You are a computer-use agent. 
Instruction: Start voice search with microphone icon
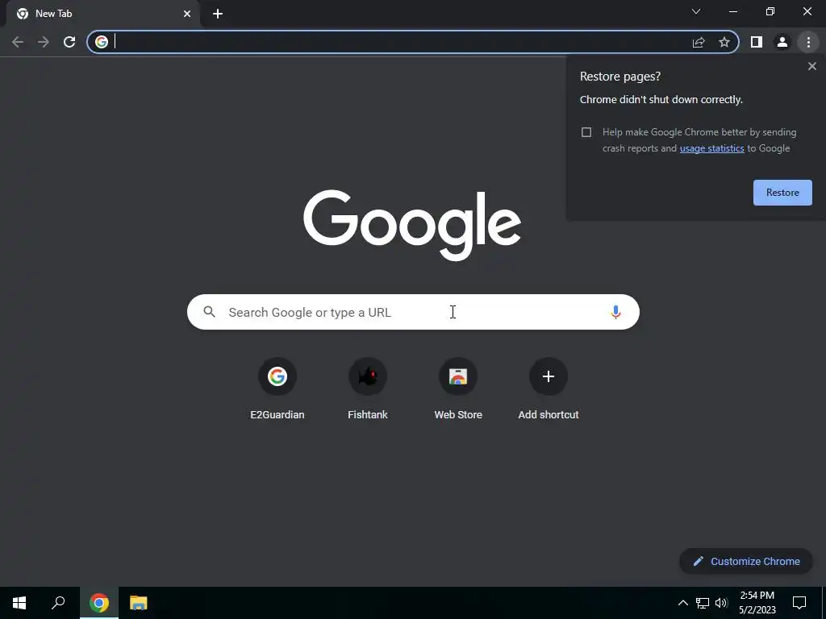(x=615, y=312)
